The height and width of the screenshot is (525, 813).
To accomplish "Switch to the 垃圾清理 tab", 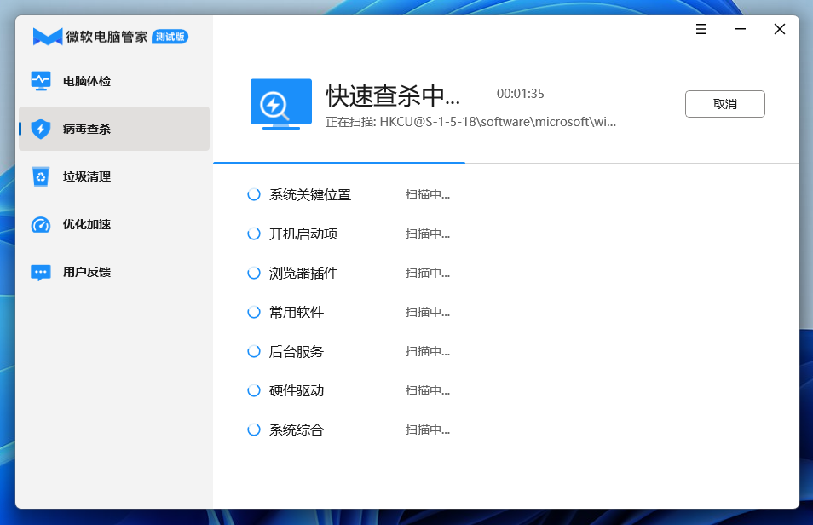I will 114,176.
